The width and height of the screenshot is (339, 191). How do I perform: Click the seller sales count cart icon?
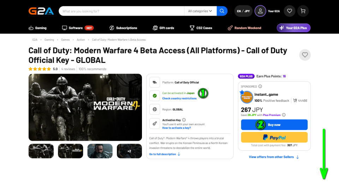pos(295,100)
